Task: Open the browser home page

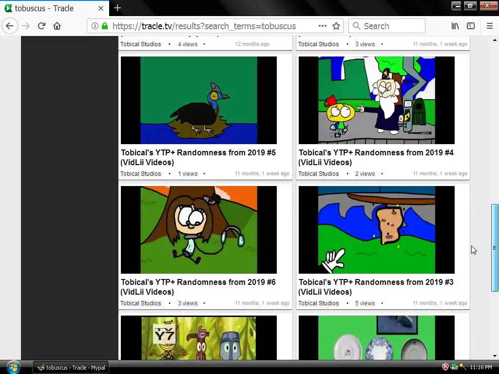Action: coord(57,26)
